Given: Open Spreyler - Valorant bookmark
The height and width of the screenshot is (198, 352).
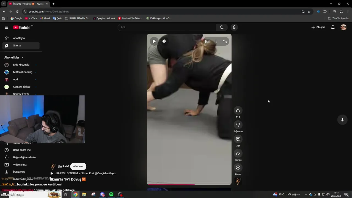Looking at the screenshot, I should (104, 18).
